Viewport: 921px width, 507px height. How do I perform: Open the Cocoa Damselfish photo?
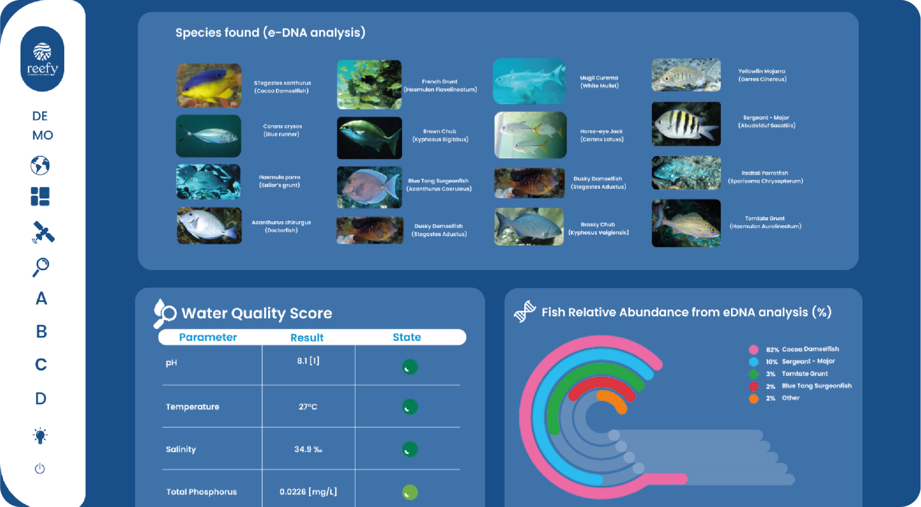click(x=209, y=85)
